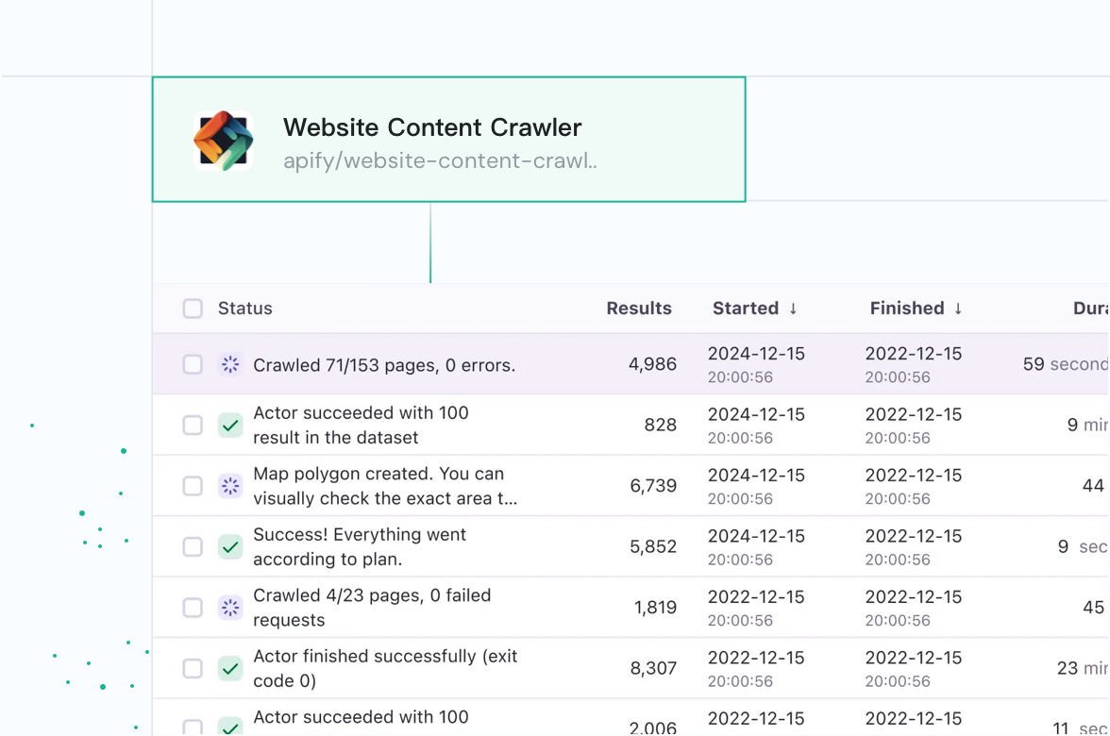This screenshot has width=1110, height=736.
Task: Click the green checkmark on "Success! Everything went" row
Action: [230, 546]
